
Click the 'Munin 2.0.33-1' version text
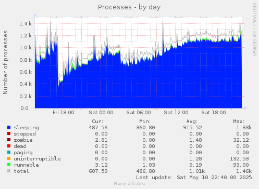coord(129,183)
